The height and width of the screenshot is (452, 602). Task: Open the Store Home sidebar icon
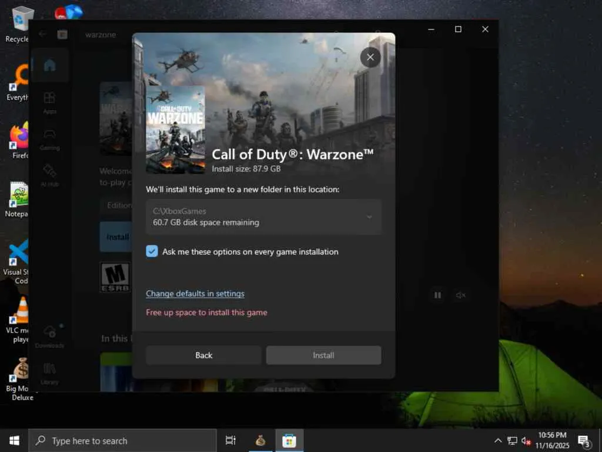pos(49,66)
